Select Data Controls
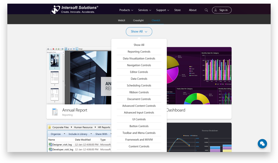This screenshot has height=163, width=278. pyautogui.click(x=139, y=79)
